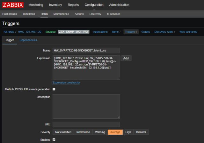The width and height of the screenshot is (204, 143).
Task: Switch to the Dependencies tab
Action: [x=28, y=40]
